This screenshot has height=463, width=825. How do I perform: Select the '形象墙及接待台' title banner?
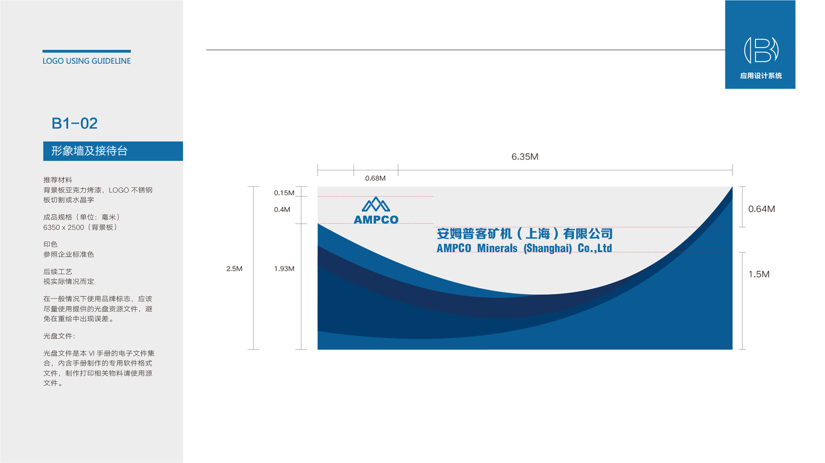(x=113, y=151)
